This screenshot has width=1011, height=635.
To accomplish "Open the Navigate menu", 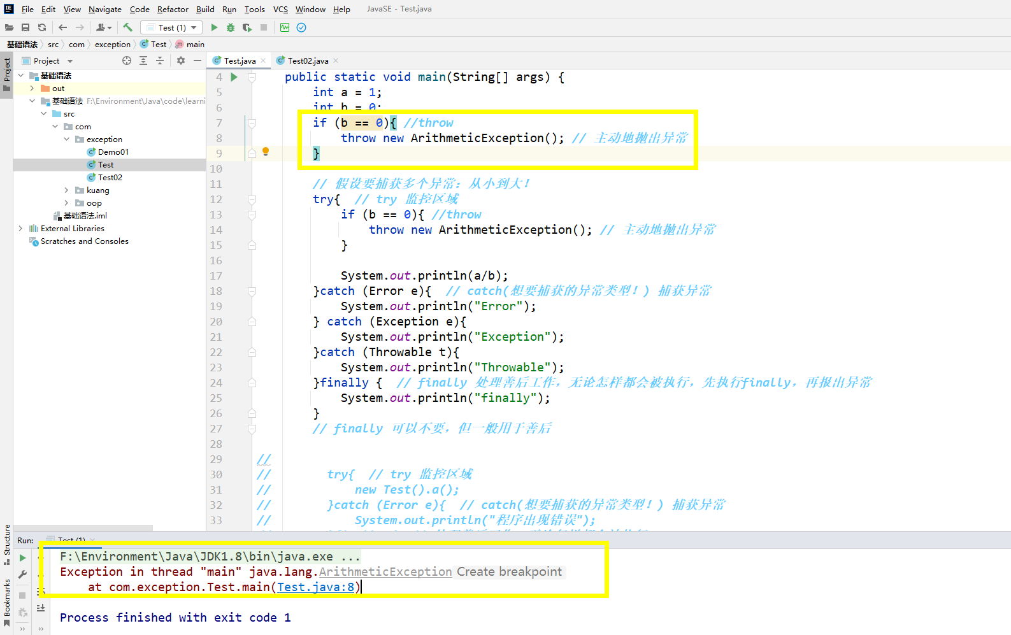I will pyautogui.click(x=104, y=9).
